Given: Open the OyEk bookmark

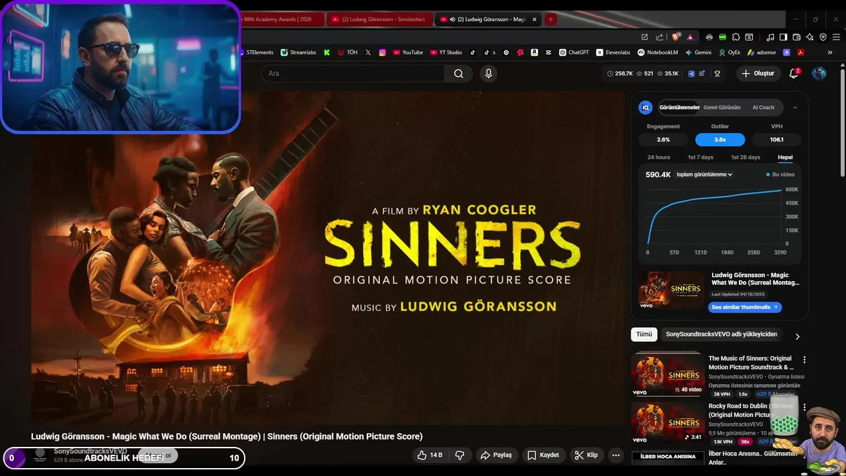Looking at the screenshot, I should pos(729,52).
